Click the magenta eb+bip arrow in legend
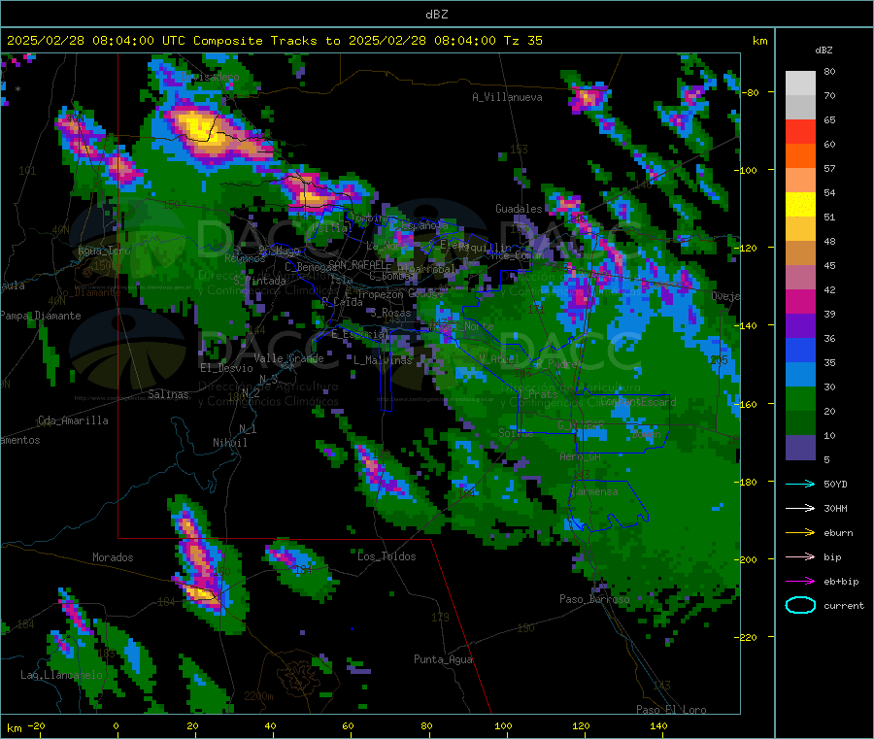This screenshot has width=874, height=739. 800,582
